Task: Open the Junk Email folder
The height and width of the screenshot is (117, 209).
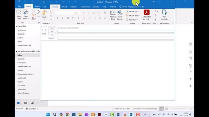Action: [x=22, y=78]
